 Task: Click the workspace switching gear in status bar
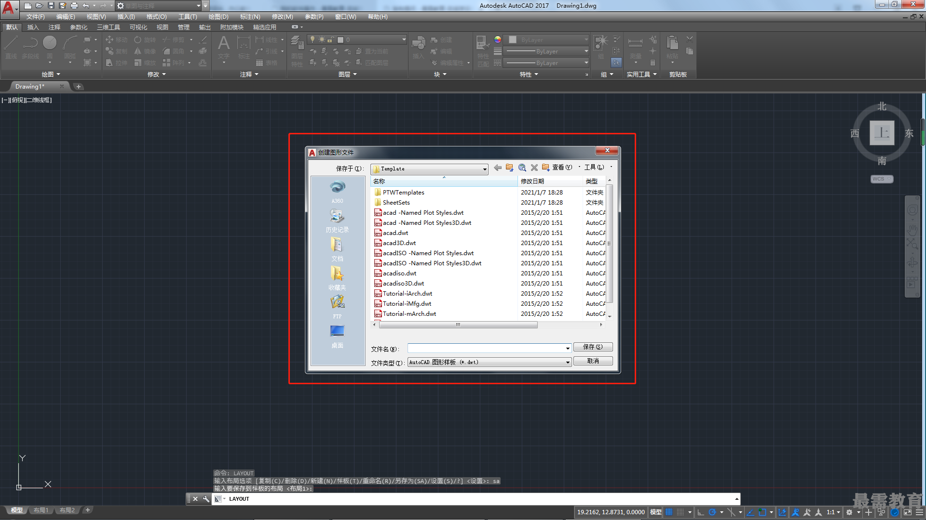[x=849, y=512]
